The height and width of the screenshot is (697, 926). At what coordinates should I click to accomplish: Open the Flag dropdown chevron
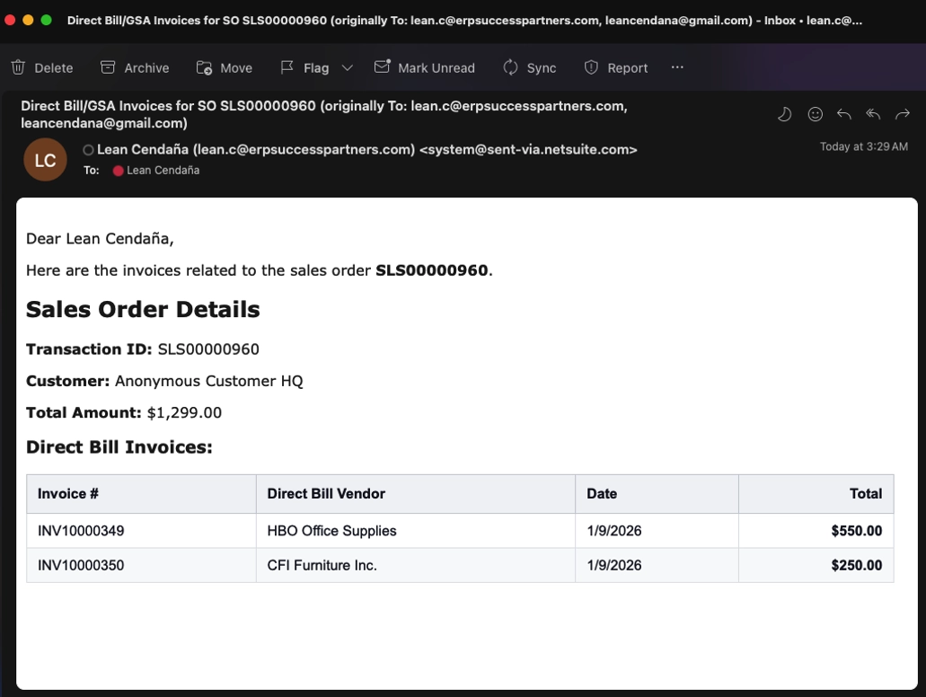pos(348,67)
